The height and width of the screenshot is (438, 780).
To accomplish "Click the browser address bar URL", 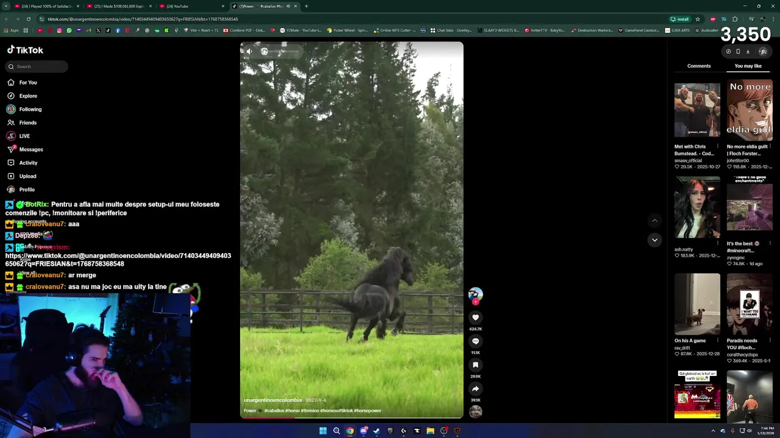I will click(x=143, y=19).
